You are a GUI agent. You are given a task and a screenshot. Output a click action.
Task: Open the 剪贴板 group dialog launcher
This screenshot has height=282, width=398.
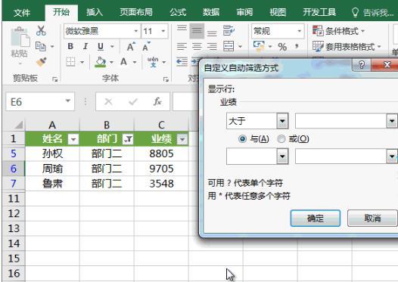[54, 79]
